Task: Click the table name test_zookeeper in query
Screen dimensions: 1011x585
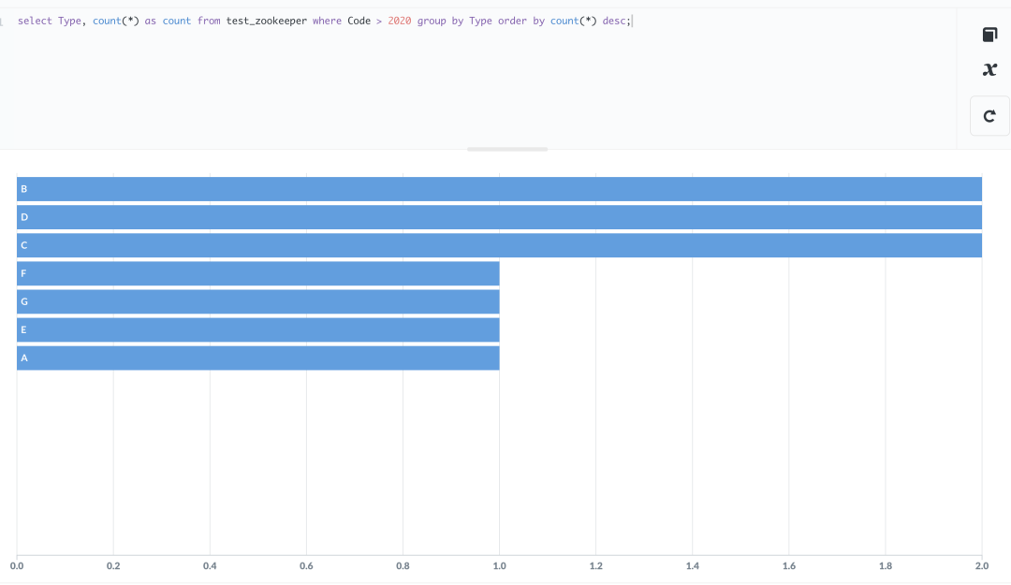Action: click(266, 22)
